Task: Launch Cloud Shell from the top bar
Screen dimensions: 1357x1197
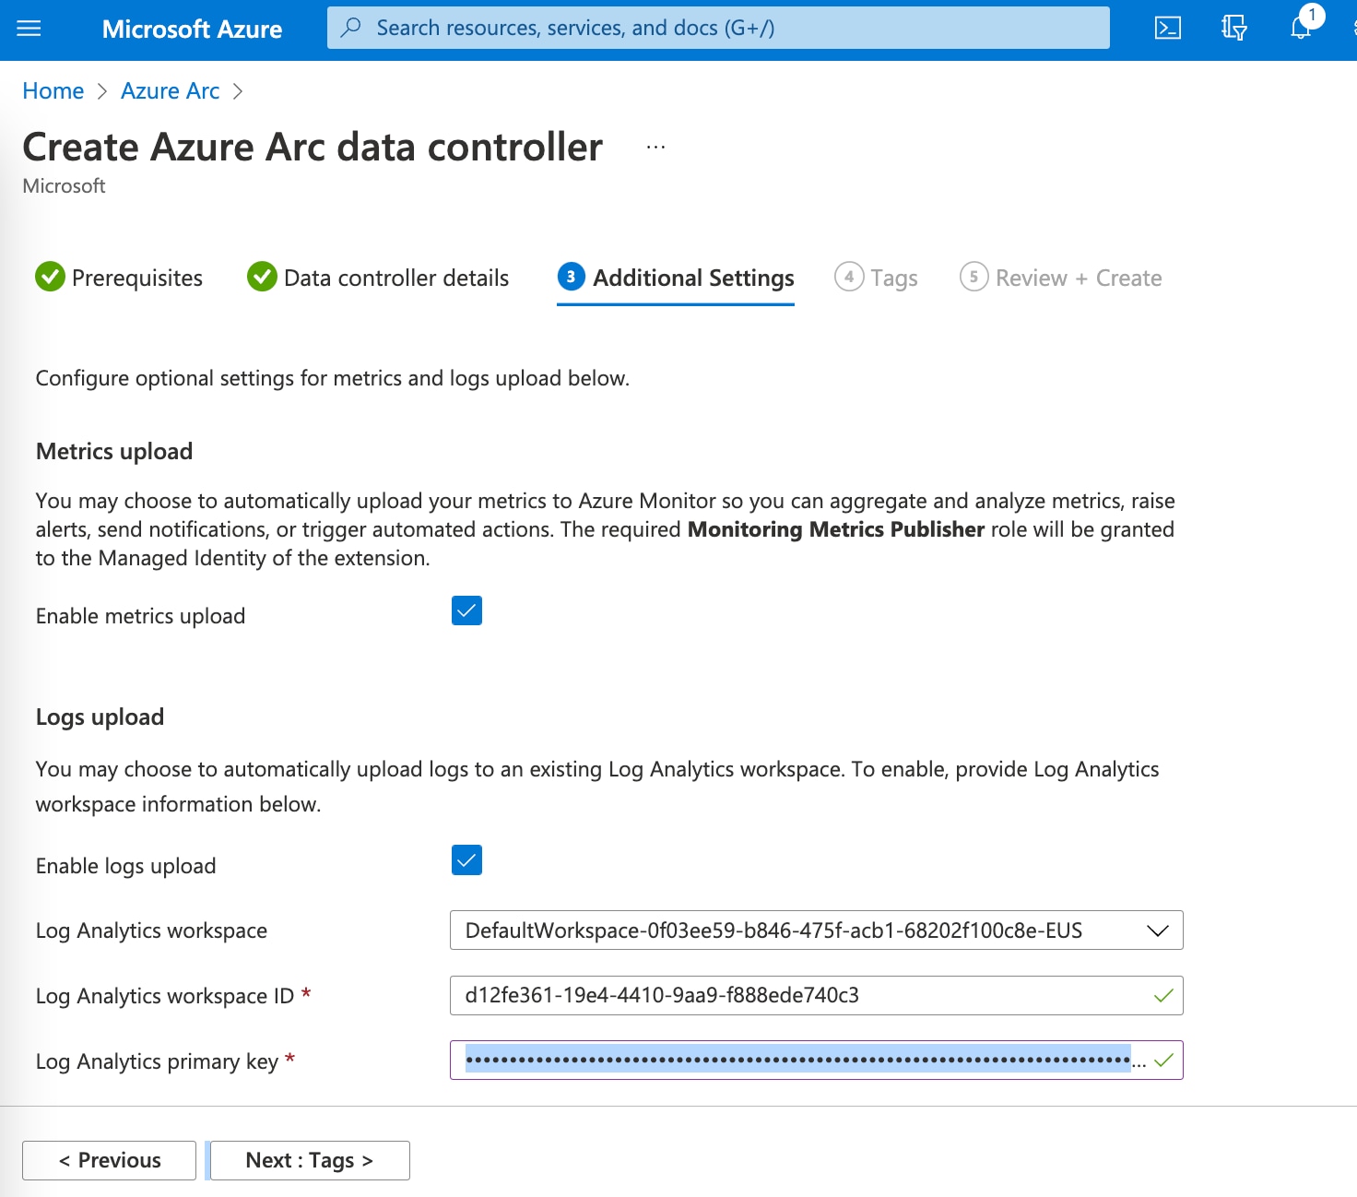Action: [x=1168, y=29]
